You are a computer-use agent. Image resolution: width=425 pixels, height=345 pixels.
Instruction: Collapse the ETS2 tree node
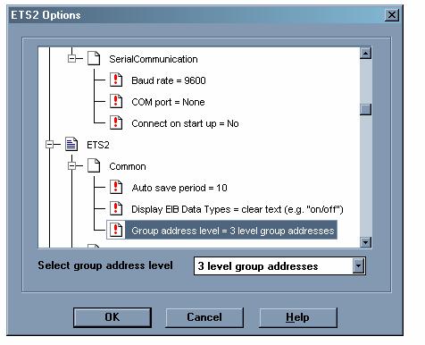(x=49, y=145)
